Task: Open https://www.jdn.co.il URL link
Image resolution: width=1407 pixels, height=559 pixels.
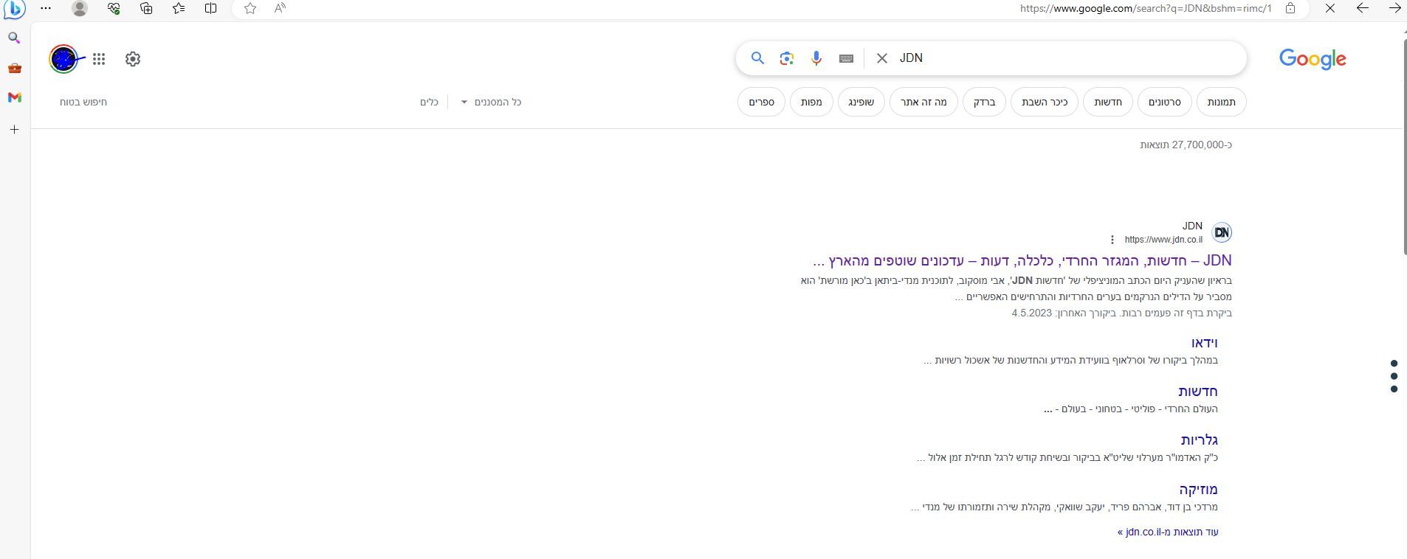Action: (x=1163, y=240)
